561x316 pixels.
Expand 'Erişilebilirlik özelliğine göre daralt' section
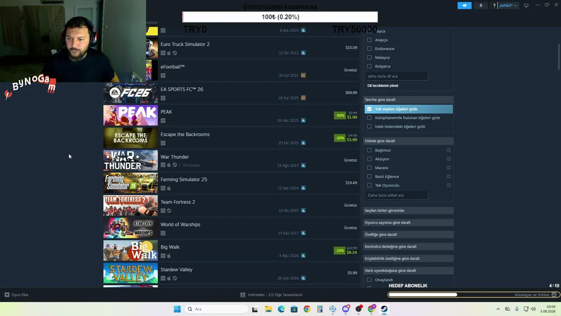click(x=408, y=259)
